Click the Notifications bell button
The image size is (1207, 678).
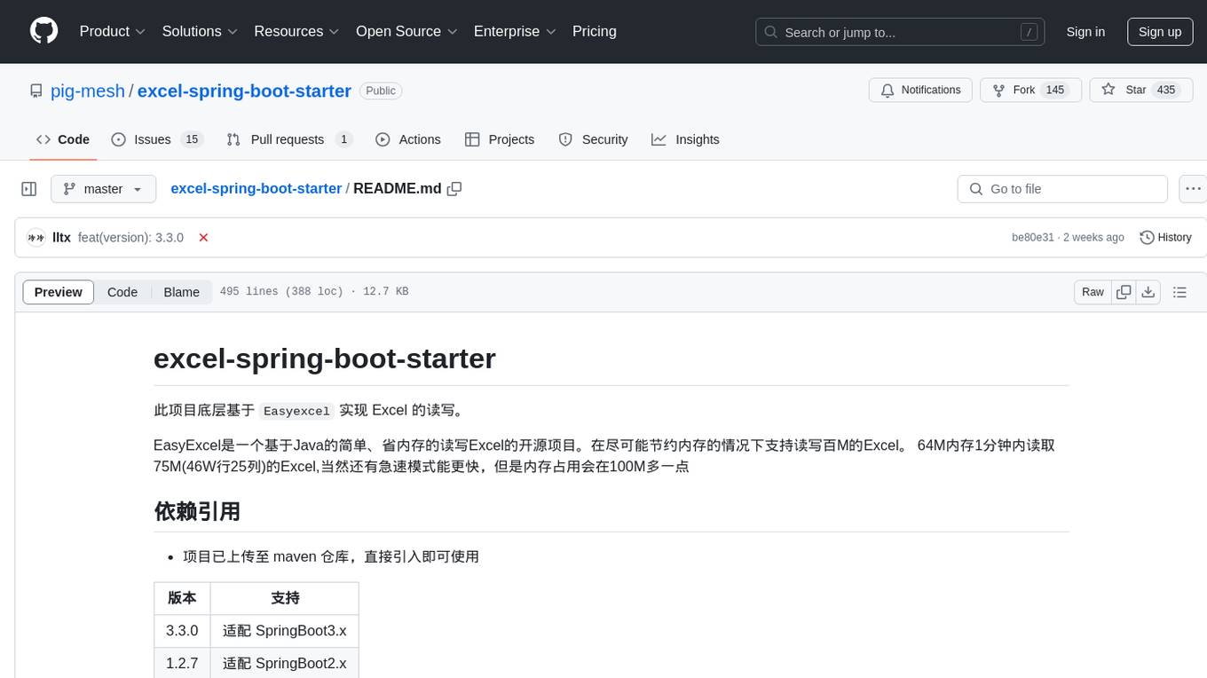920,91
